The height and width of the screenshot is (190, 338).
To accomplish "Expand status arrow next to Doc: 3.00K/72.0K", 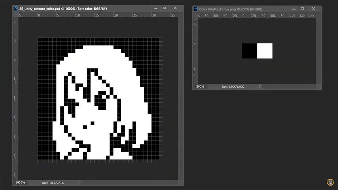I will tap(80, 183).
